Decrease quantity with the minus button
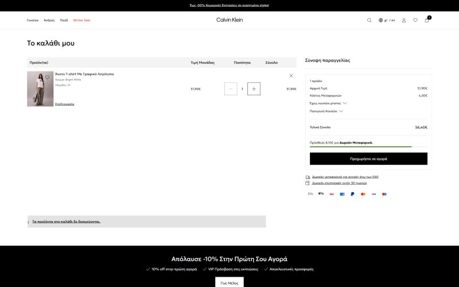459x287 pixels. pos(231,89)
